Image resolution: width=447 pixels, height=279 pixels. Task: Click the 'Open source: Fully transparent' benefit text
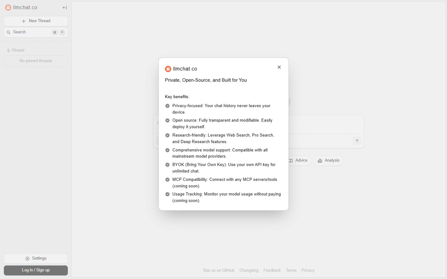point(222,124)
